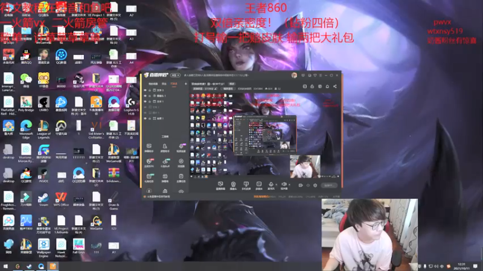Add a multimedia source from bottom toolbar
This screenshot has height=271, width=483.
(x=259, y=185)
